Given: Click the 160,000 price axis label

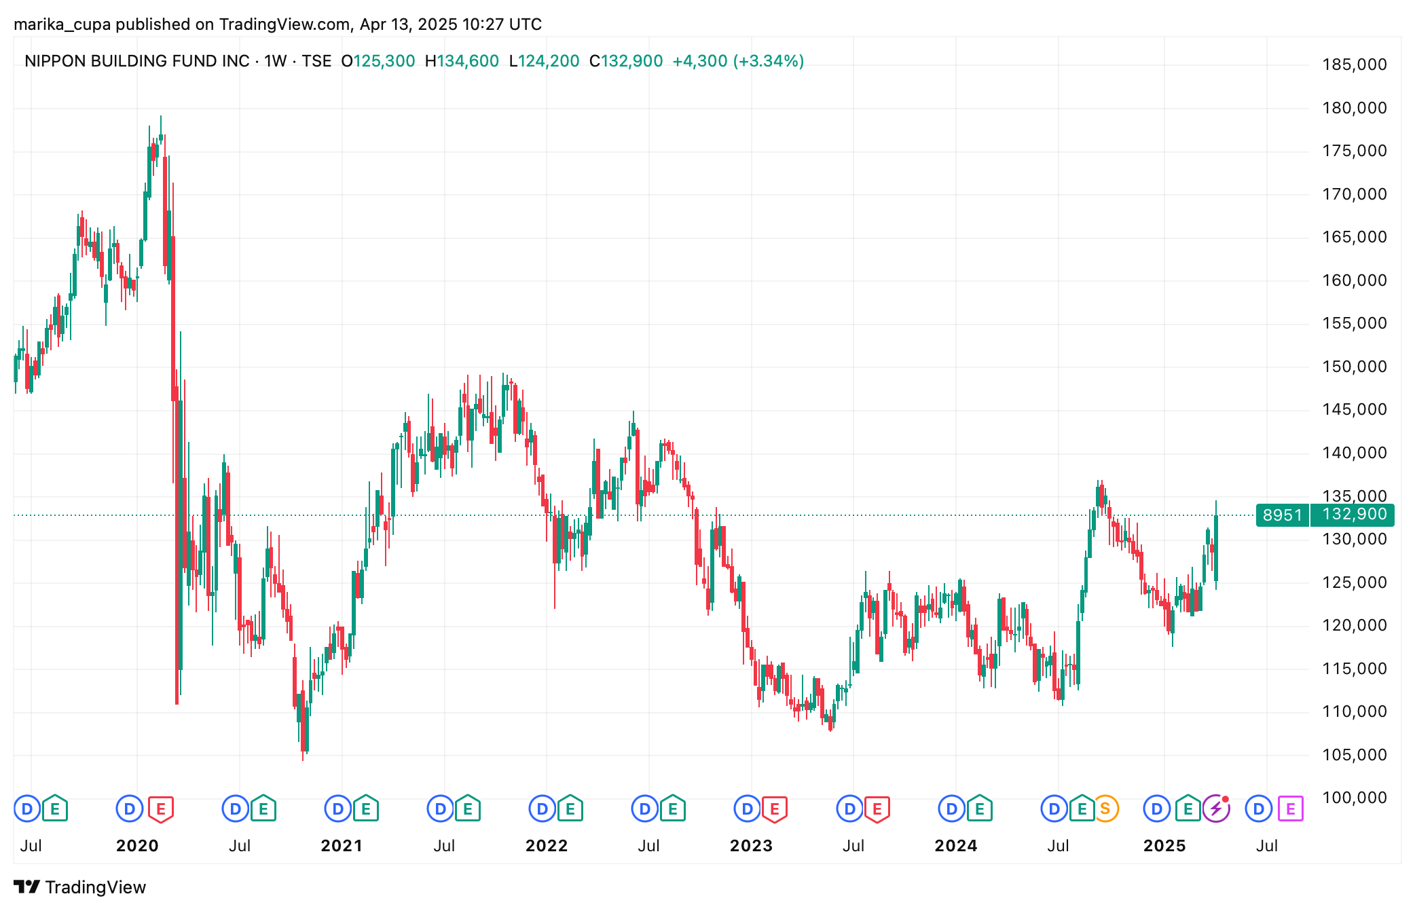Looking at the screenshot, I should (x=1355, y=280).
